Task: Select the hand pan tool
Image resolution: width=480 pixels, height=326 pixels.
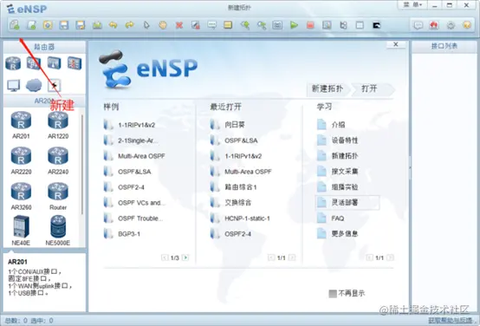Action: click(163, 25)
